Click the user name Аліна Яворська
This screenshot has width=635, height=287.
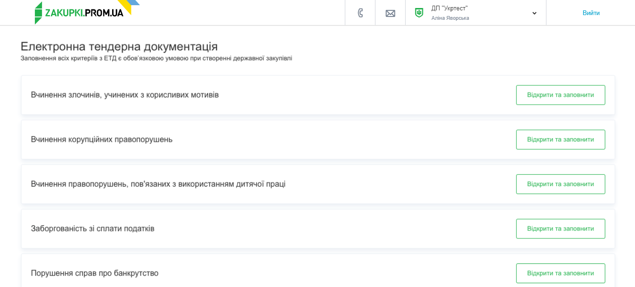[x=450, y=18]
